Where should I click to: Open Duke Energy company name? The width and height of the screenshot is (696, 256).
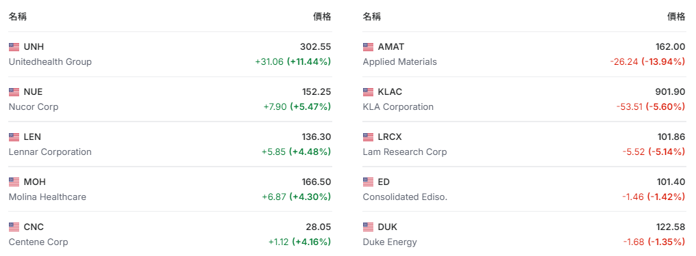click(x=390, y=242)
